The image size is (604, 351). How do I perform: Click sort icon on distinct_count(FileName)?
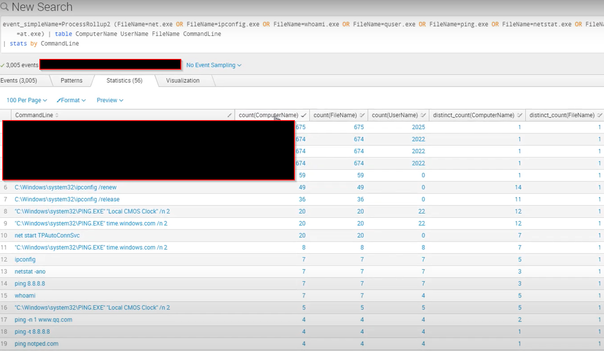pos(599,115)
